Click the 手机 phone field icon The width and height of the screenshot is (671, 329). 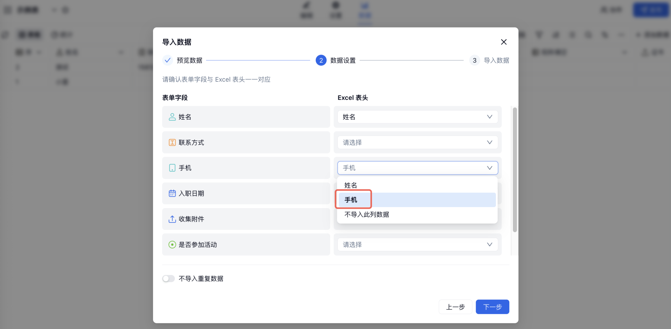point(172,168)
